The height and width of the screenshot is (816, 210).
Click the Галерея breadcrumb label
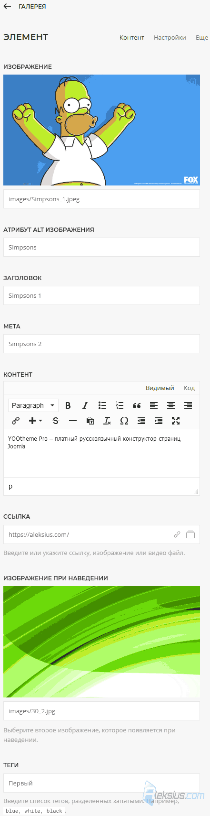point(32,7)
